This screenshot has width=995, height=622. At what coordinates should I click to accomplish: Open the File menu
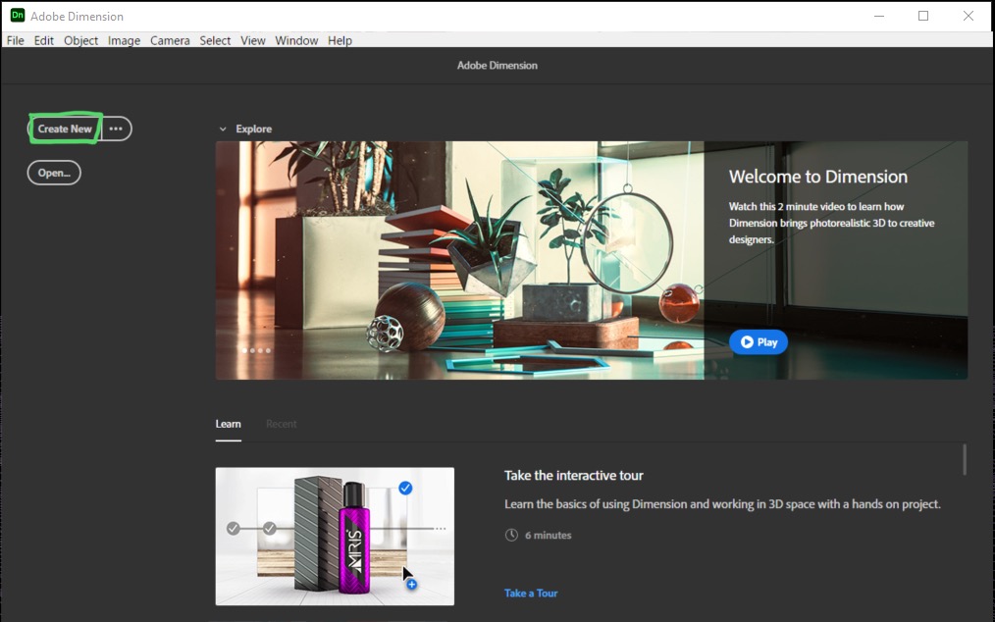coord(16,40)
